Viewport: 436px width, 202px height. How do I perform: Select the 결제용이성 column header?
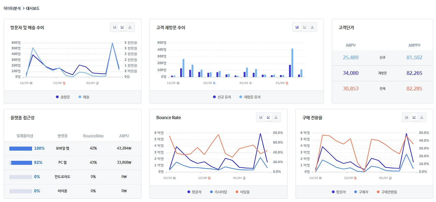pyautogui.click(x=25, y=136)
